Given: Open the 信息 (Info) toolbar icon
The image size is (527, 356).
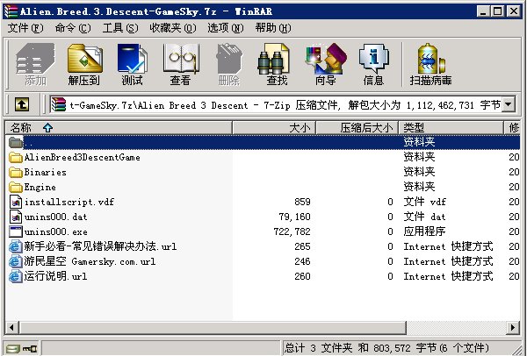Looking at the screenshot, I should pyautogui.click(x=374, y=64).
